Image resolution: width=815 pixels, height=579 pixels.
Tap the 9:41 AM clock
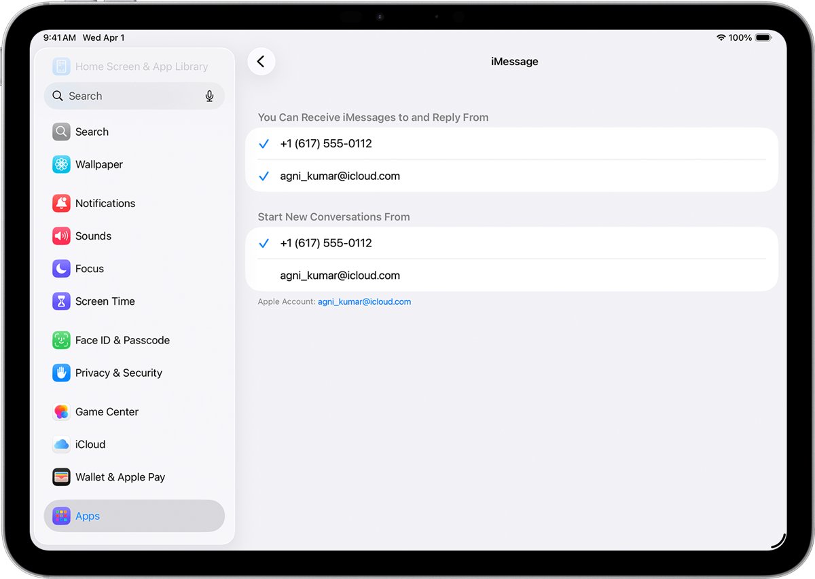click(x=60, y=38)
